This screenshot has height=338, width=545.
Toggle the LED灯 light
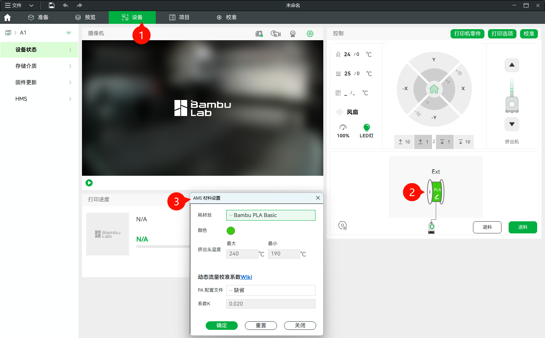pos(366,131)
